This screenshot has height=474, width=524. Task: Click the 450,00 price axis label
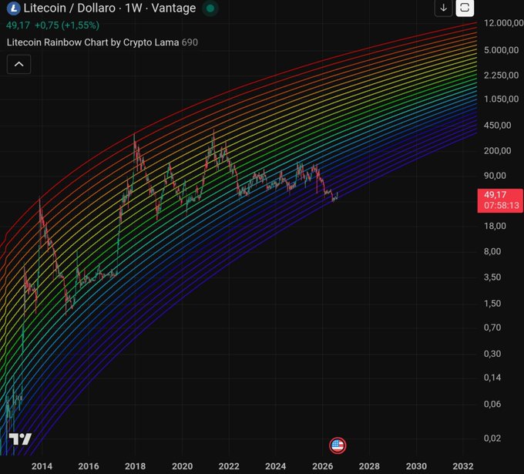497,126
